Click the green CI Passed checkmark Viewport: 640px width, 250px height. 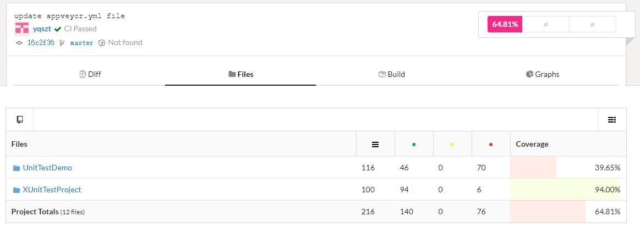(x=58, y=29)
